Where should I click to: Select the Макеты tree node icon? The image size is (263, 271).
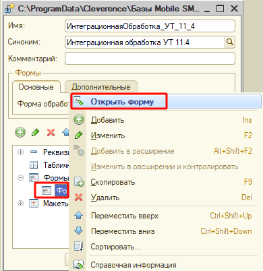click(34, 204)
